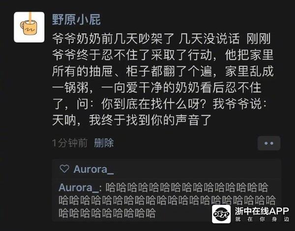
Task: Click the middle row of 哈哈哈 comment
Action: pyautogui.click(x=167, y=200)
